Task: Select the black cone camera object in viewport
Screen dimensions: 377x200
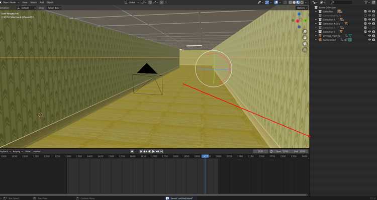Action: tap(147, 69)
